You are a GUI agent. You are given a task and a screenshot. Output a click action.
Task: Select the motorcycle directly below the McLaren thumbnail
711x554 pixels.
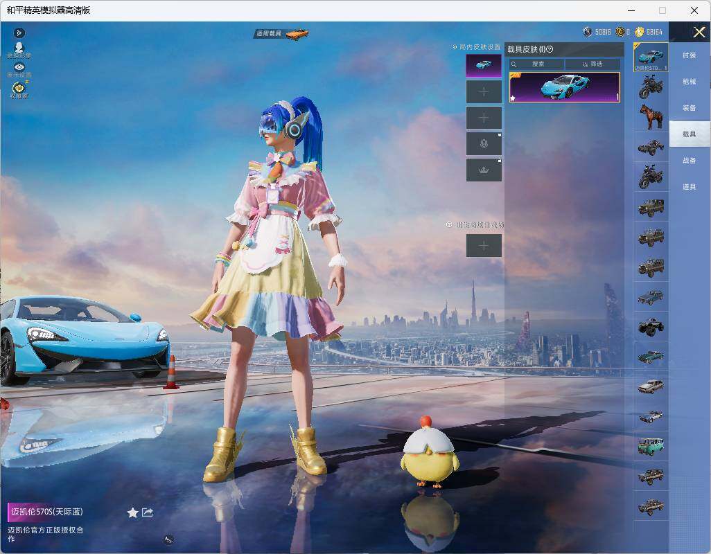[651, 87]
